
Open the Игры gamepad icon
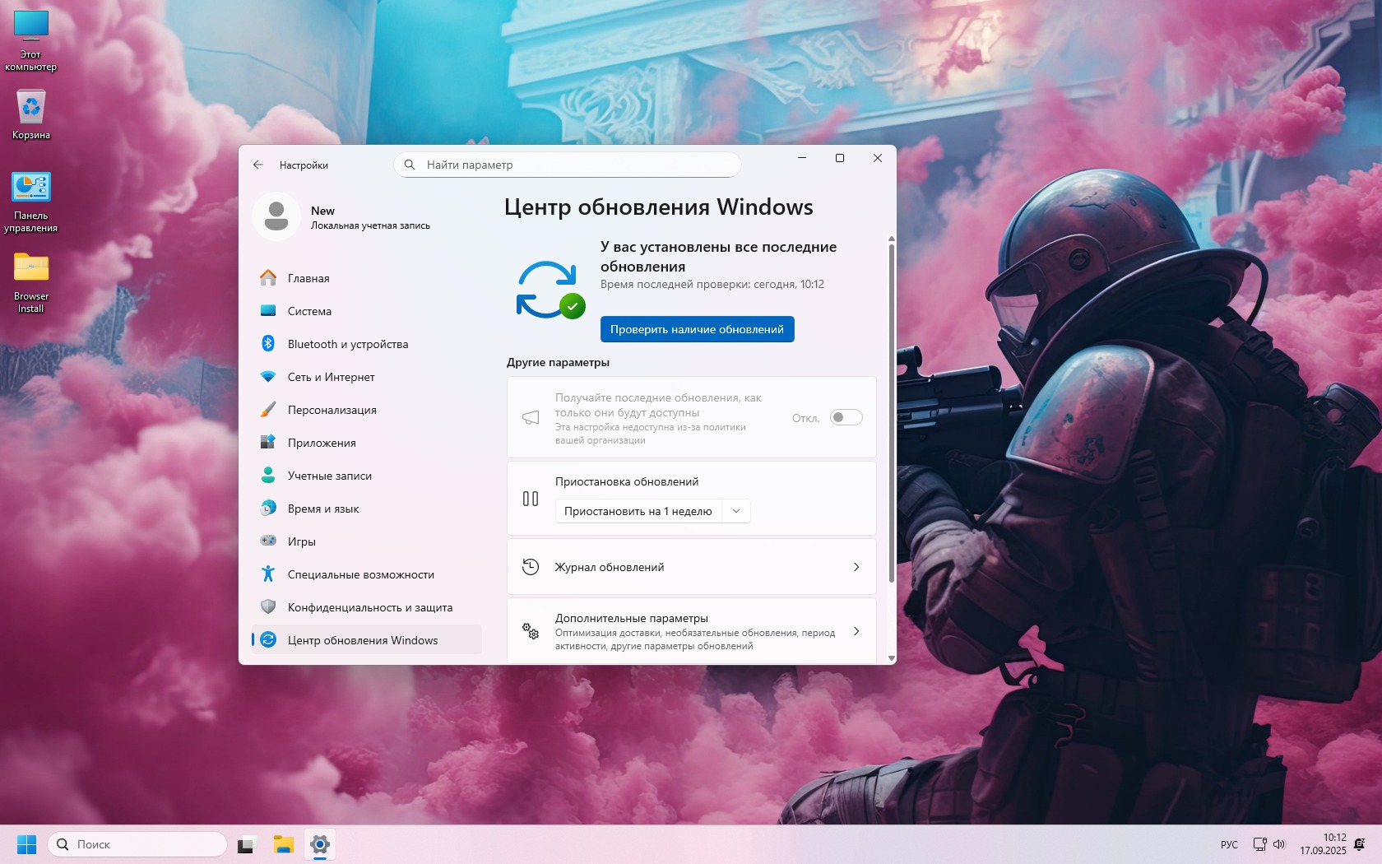click(x=268, y=541)
